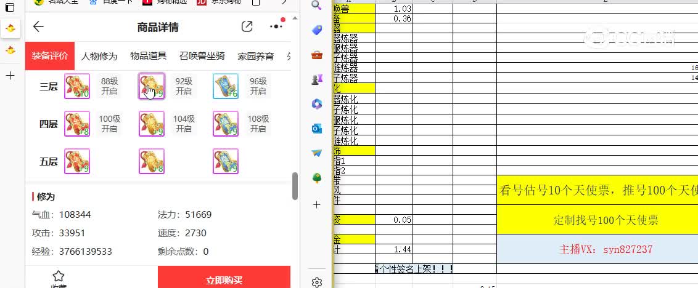The height and width of the screenshot is (288, 698).
Task: Click the 攻击：33951 stat
Action: click(x=59, y=233)
